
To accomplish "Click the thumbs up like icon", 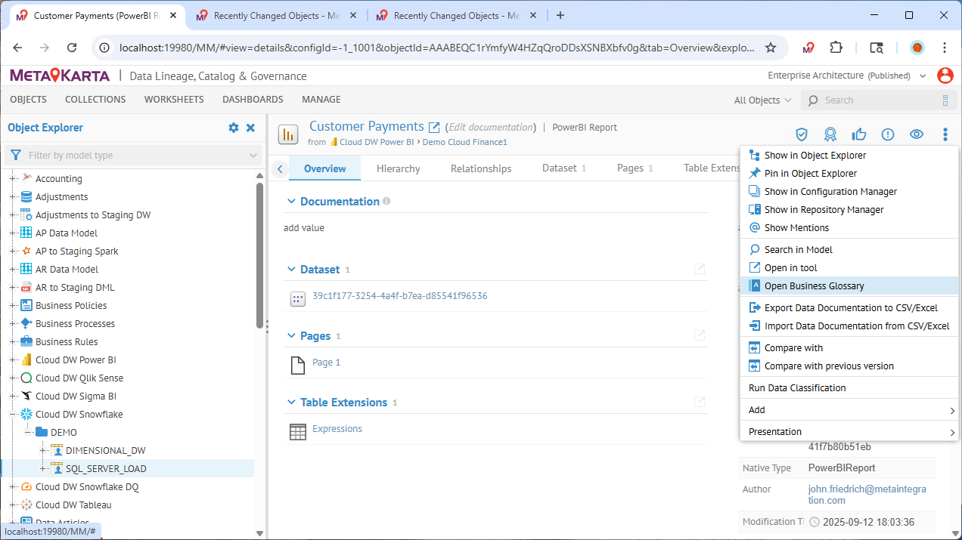I will point(859,134).
